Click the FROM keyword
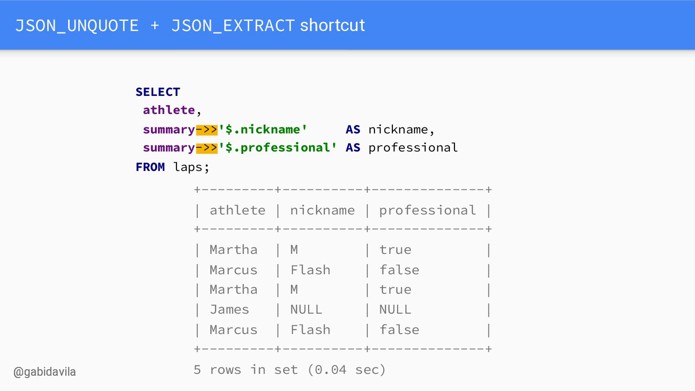 (x=150, y=167)
